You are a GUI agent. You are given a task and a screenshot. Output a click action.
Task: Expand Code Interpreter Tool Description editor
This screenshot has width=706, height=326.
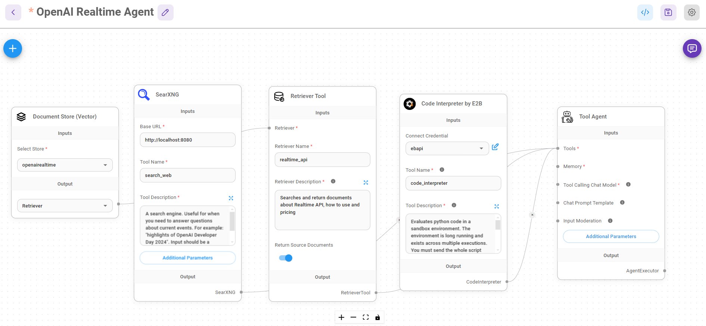click(497, 206)
